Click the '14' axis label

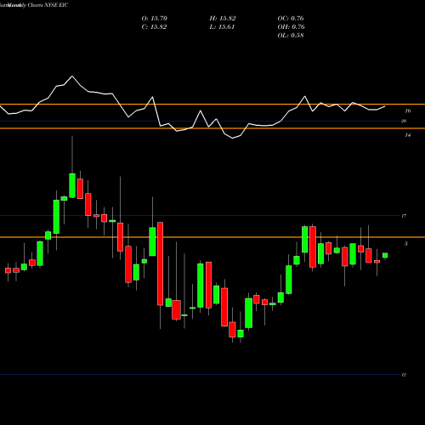tap(407, 135)
